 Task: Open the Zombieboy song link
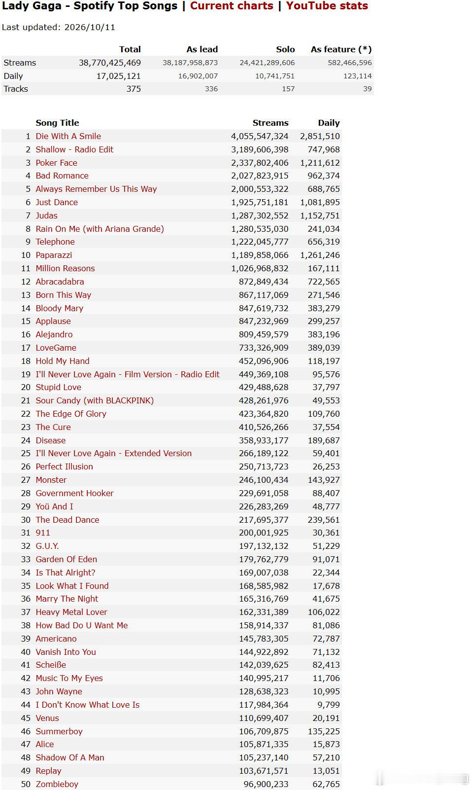coord(57,784)
